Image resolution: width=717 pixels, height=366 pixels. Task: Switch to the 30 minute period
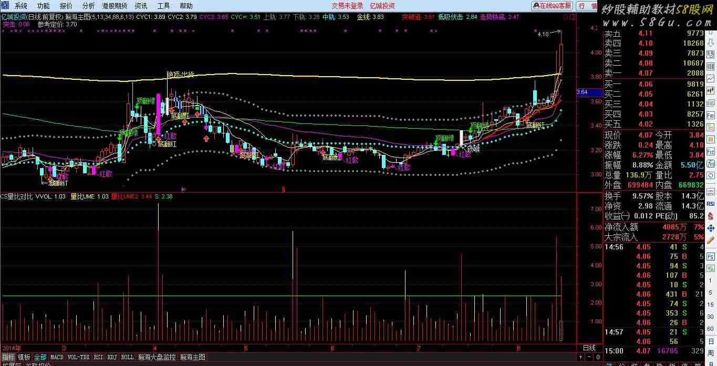pos(710,317)
